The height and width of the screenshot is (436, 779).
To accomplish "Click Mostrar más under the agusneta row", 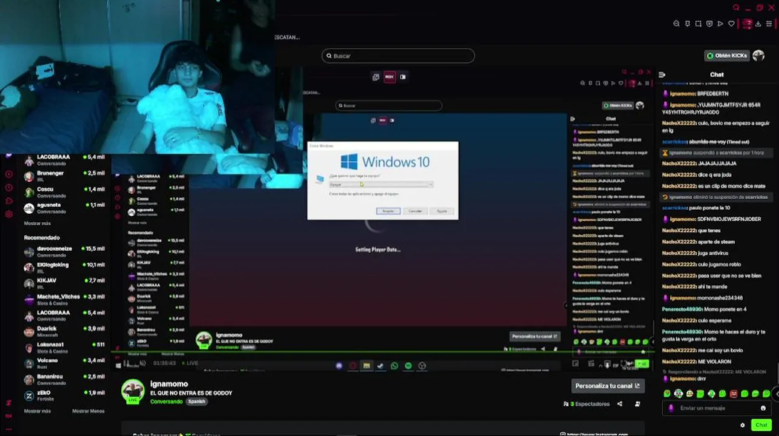I will point(37,223).
